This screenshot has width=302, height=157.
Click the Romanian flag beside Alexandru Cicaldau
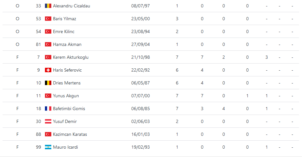coord(48,6)
